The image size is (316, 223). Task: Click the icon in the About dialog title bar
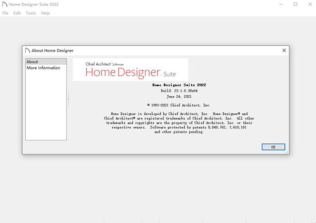pyautogui.click(x=27, y=50)
